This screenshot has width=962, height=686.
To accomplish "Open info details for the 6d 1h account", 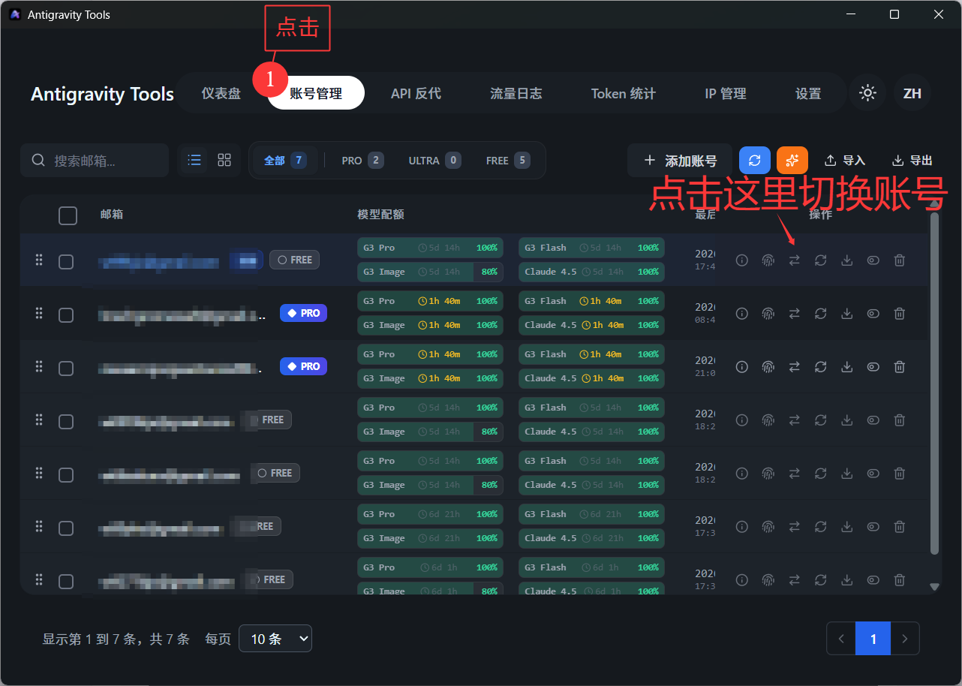I will coord(742,580).
